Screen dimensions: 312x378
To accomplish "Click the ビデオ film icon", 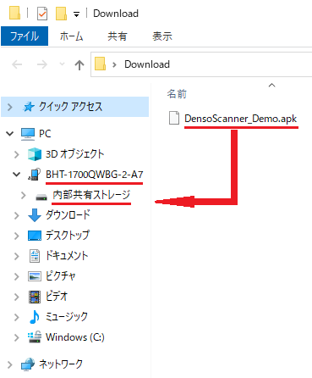I will (35, 297).
